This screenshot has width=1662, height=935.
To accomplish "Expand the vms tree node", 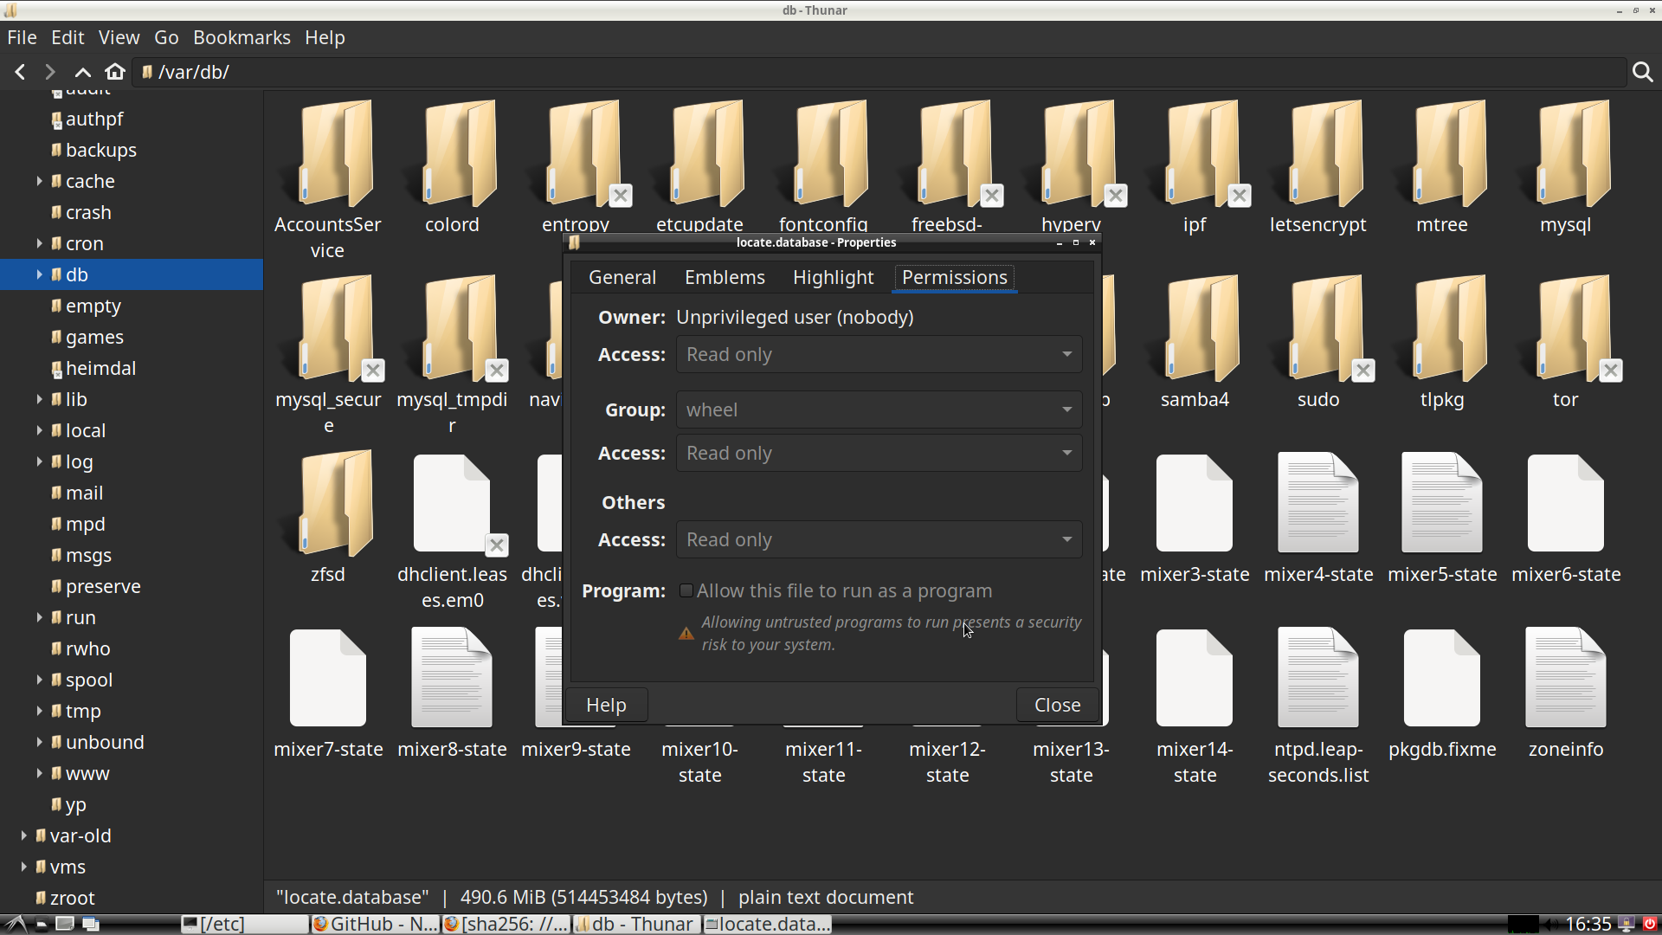I will (23, 867).
